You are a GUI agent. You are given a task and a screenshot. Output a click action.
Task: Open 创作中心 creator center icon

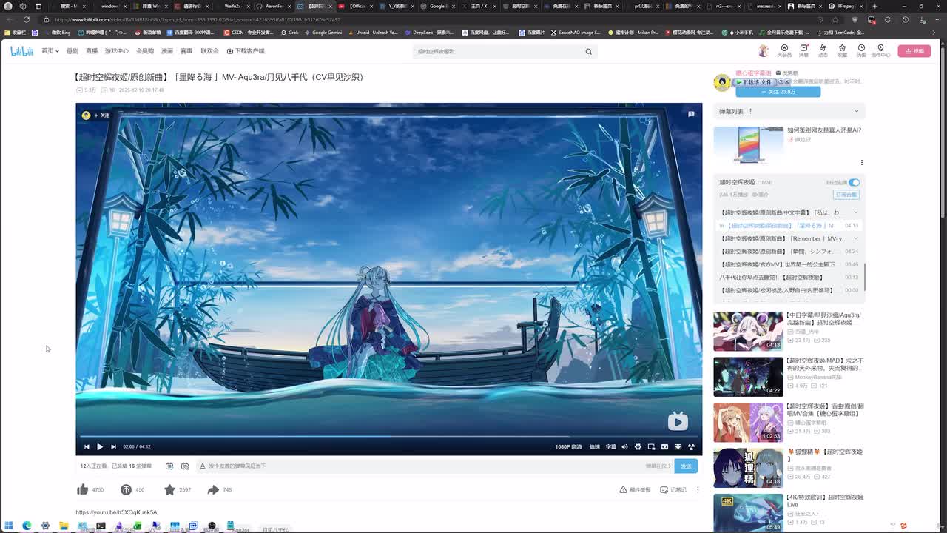pyautogui.click(x=880, y=50)
